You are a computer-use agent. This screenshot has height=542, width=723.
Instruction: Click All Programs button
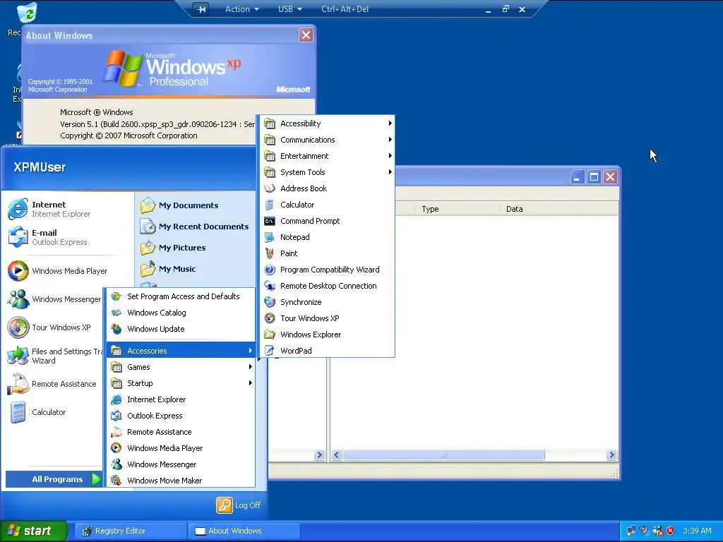[x=54, y=479]
